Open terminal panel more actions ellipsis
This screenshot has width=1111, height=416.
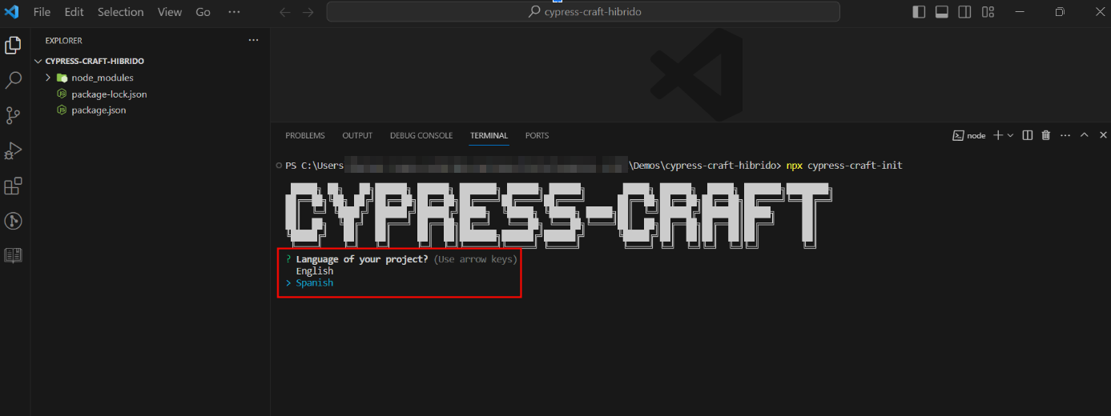coord(1065,136)
